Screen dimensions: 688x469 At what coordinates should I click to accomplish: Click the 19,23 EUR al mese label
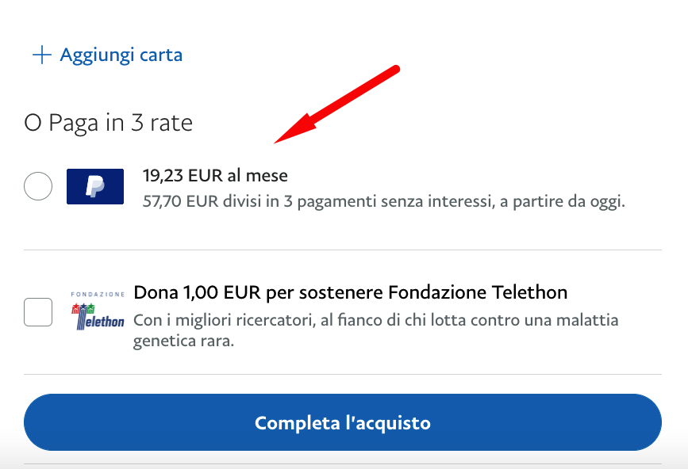click(215, 176)
